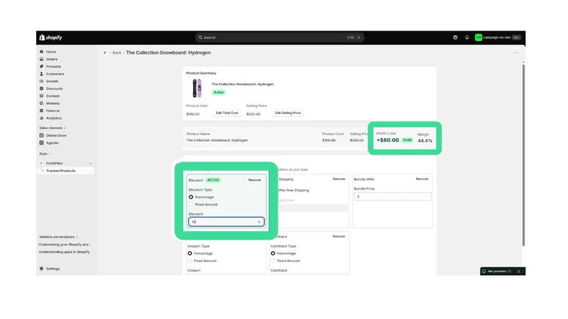
Task: Open Customizing your Shopify store conversation
Action: (x=65, y=245)
